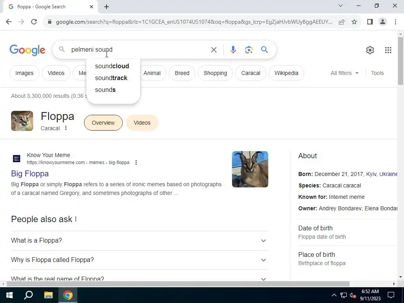Open more options beside Caracal subtitle

pos(66,128)
